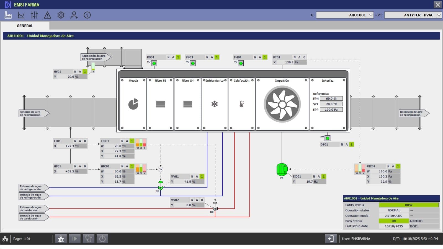The width and height of the screenshot is (443, 249).
Task: Click the TIC01 W X Y bar graph
Action: coord(141,144)
